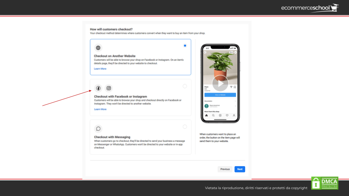The image size is (349, 196).
Task: Open the Shop luckyshrub row chevron
Action: click(234, 106)
